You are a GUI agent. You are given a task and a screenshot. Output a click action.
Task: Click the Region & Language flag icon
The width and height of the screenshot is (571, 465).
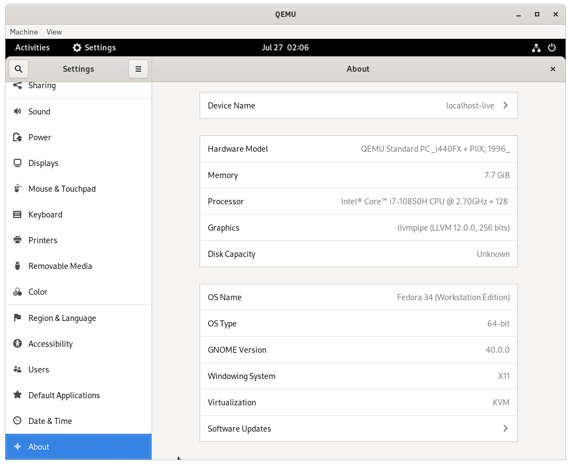click(x=17, y=318)
